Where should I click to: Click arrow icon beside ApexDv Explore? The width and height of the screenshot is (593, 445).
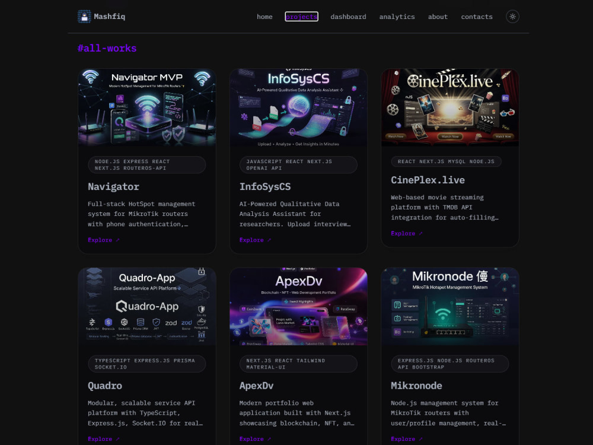coord(269,439)
